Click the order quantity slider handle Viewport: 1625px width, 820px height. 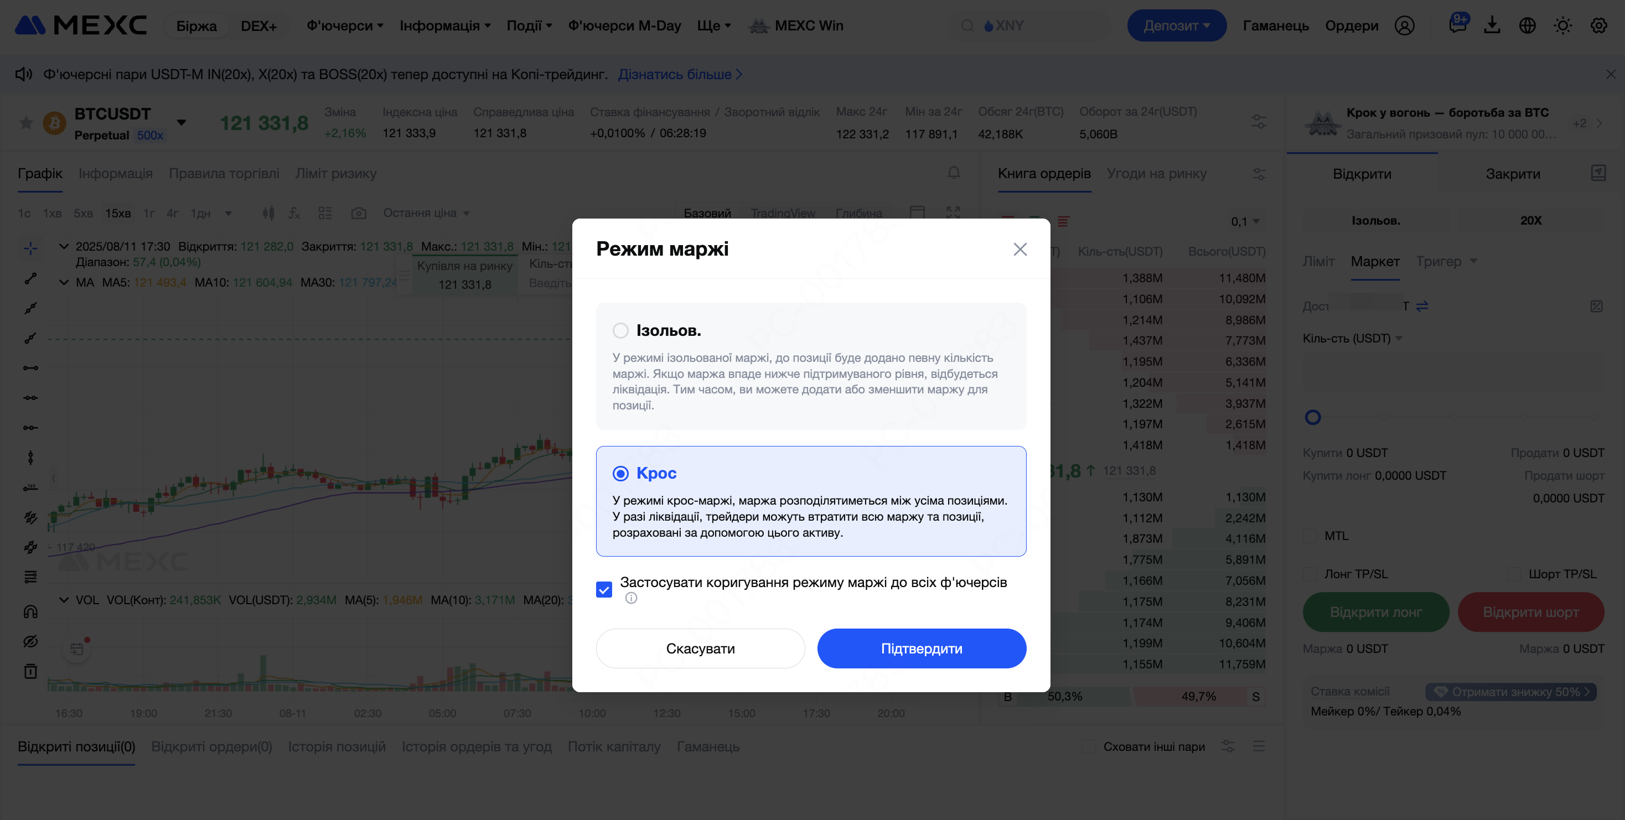[1313, 417]
